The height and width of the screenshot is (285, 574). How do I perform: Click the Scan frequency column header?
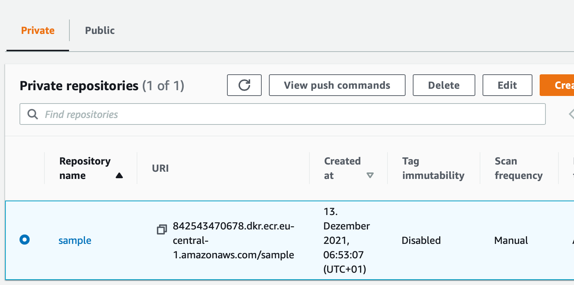[x=519, y=168]
